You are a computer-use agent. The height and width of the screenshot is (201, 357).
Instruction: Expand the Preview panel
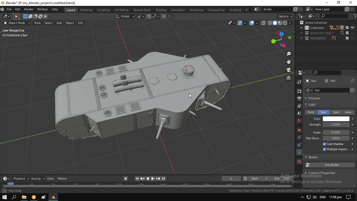click(x=314, y=98)
